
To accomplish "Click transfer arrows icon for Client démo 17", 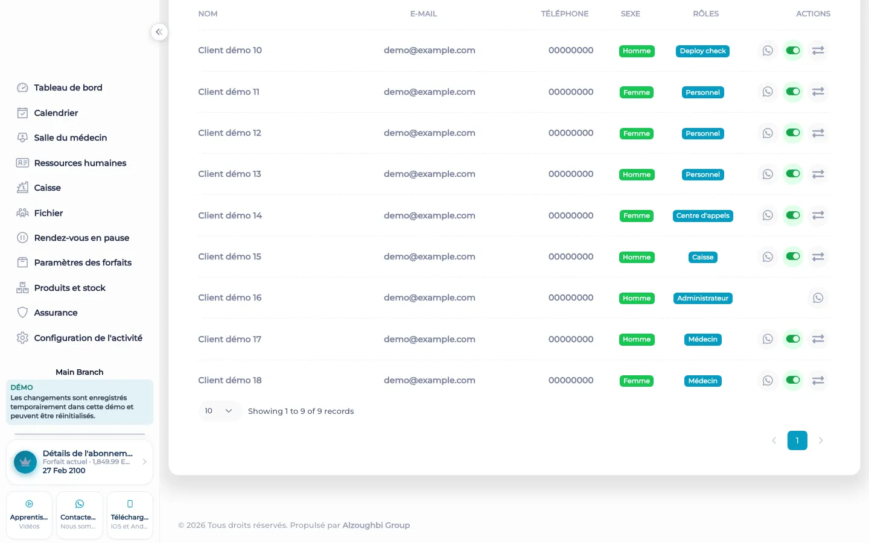I will coord(818,339).
